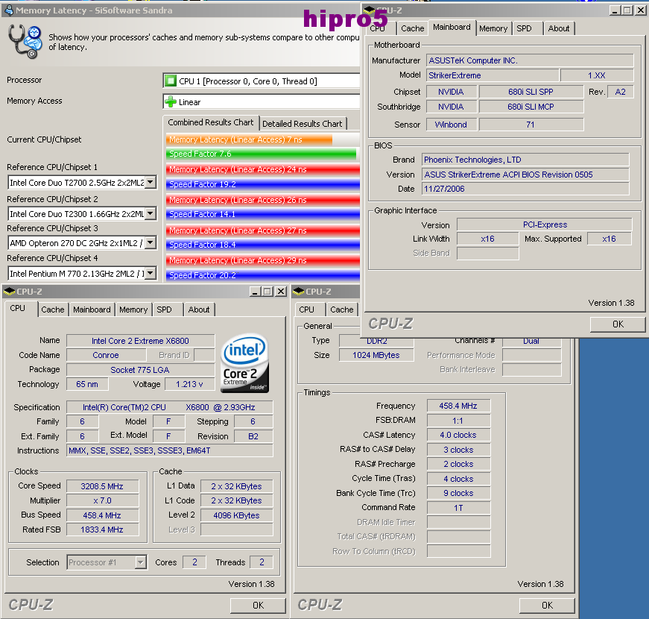Click memory Frequency value 458.4 MHz
649x619 pixels.
tap(458, 406)
